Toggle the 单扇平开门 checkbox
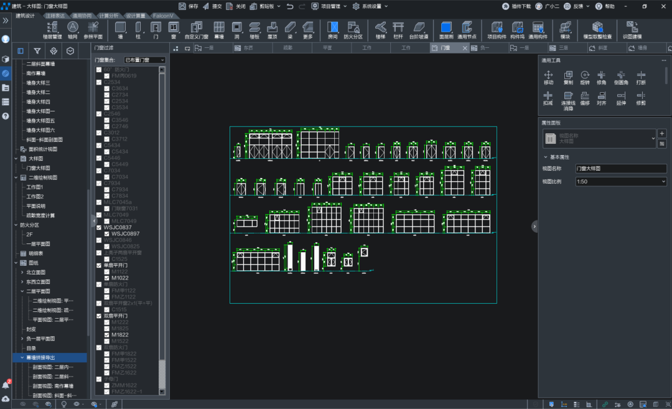 pos(99,265)
